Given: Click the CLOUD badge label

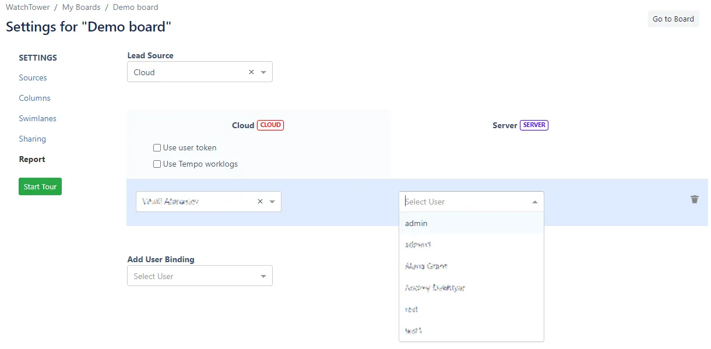Looking at the screenshot, I should (270, 125).
